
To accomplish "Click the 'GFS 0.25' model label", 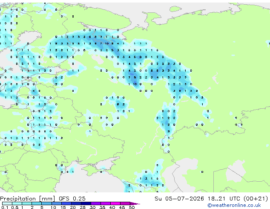I will pos(72,199).
